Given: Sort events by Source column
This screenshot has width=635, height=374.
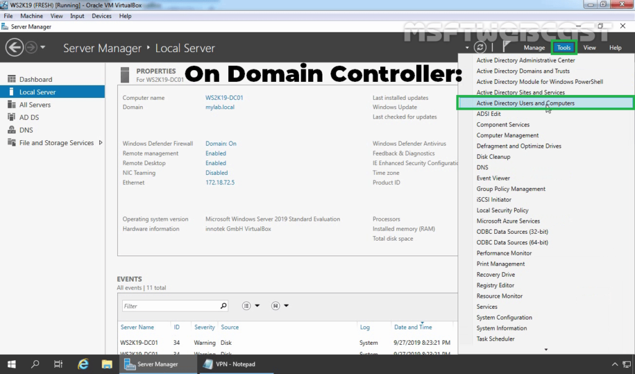Looking at the screenshot, I should tap(229, 327).
